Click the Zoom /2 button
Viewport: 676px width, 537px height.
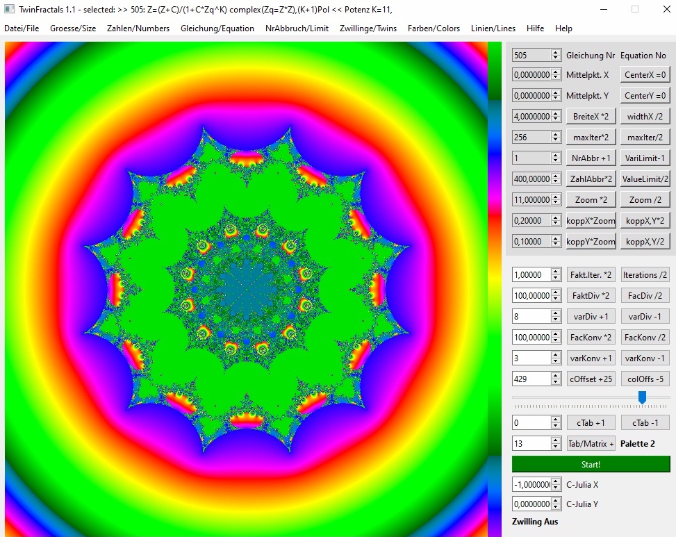[x=645, y=200]
